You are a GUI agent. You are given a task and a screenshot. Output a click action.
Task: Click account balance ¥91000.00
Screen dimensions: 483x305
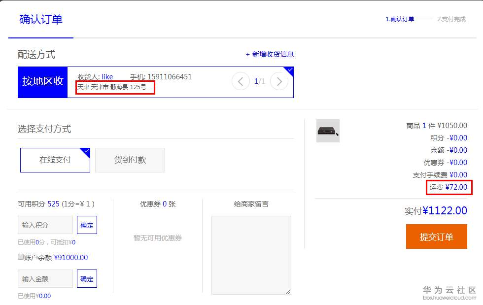(71, 258)
